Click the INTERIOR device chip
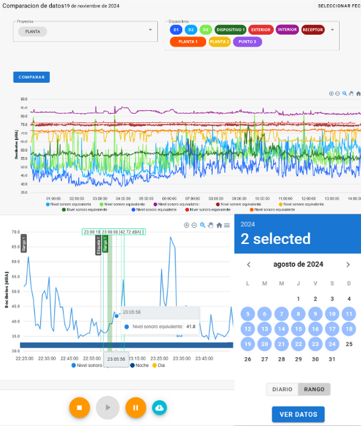 point(287,30)
